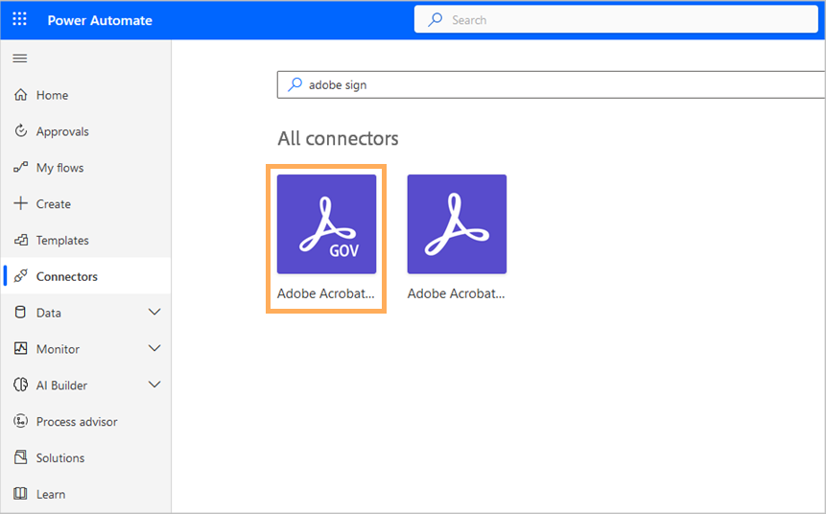Expand the Monitor menu chevron
This screenshot has height=514, width=826.
(154, 349)
